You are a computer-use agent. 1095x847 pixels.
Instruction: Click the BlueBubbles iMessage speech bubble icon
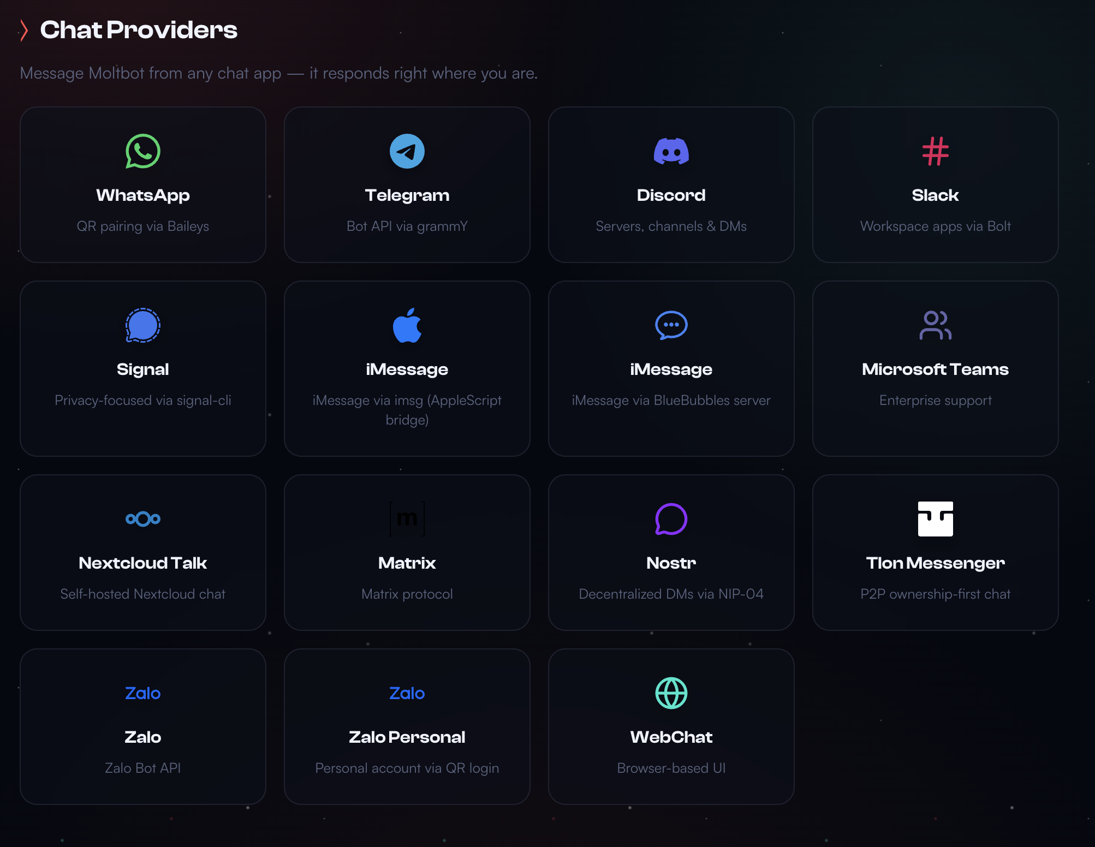tap(671, 325)
